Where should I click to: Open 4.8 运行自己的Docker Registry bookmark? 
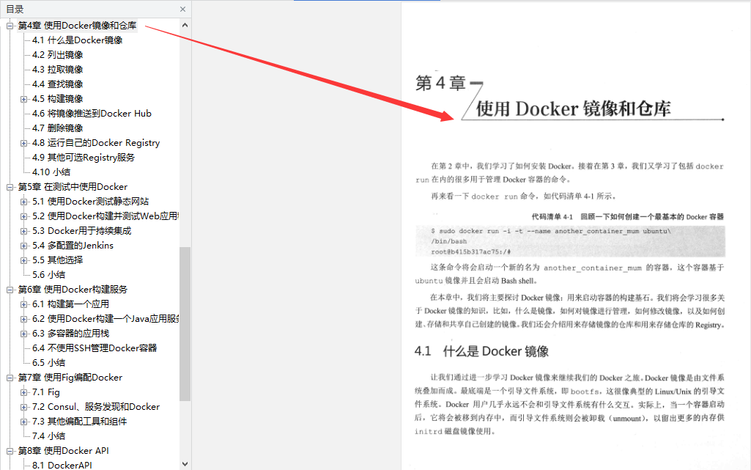(96, 143)
